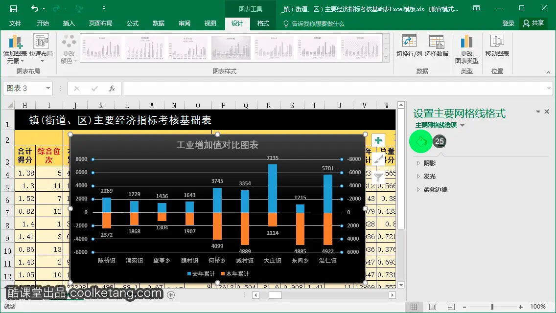Click the chart styles brush button
The image size is (556, 313).
pyautogui.click(x=378, y=159)
